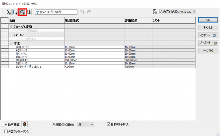Collapse the グローバル変数 section
The height and width of the screenshot is (136, 220).
click(x=11, y=27)
